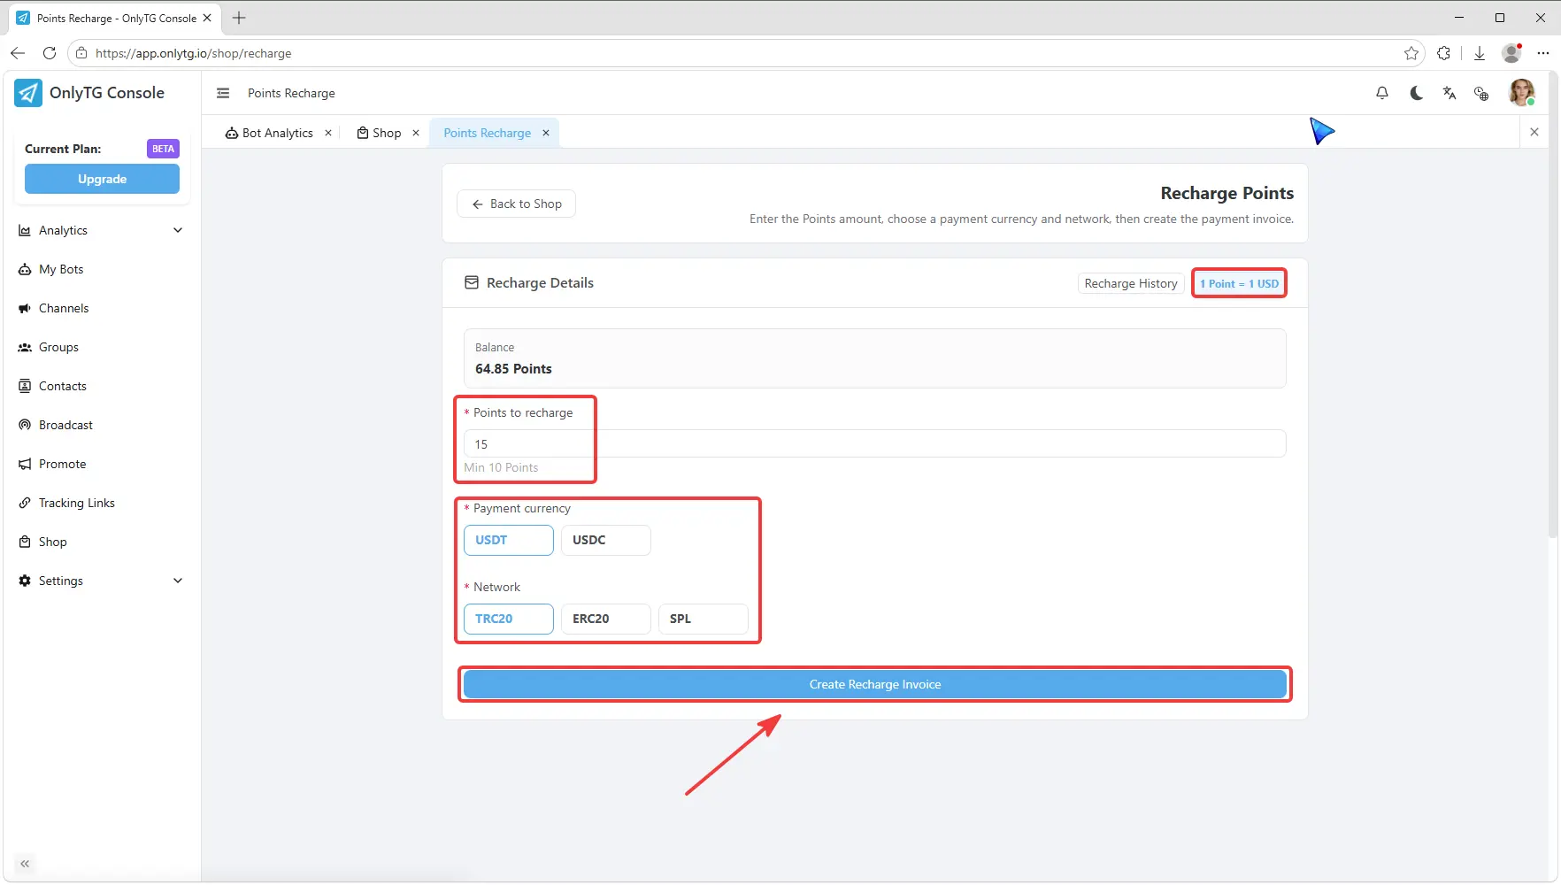Switch to dark mode with moon icon
The width and height of the screenshot is (1561, 885).
click(x=1416, y=93)
